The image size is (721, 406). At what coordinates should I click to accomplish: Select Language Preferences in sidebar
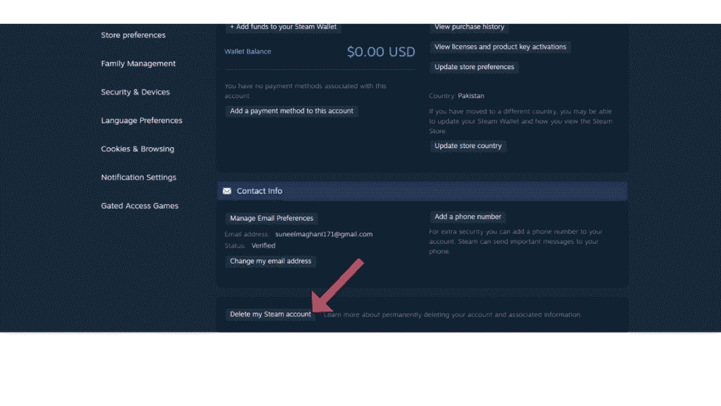tap(142, 121)
